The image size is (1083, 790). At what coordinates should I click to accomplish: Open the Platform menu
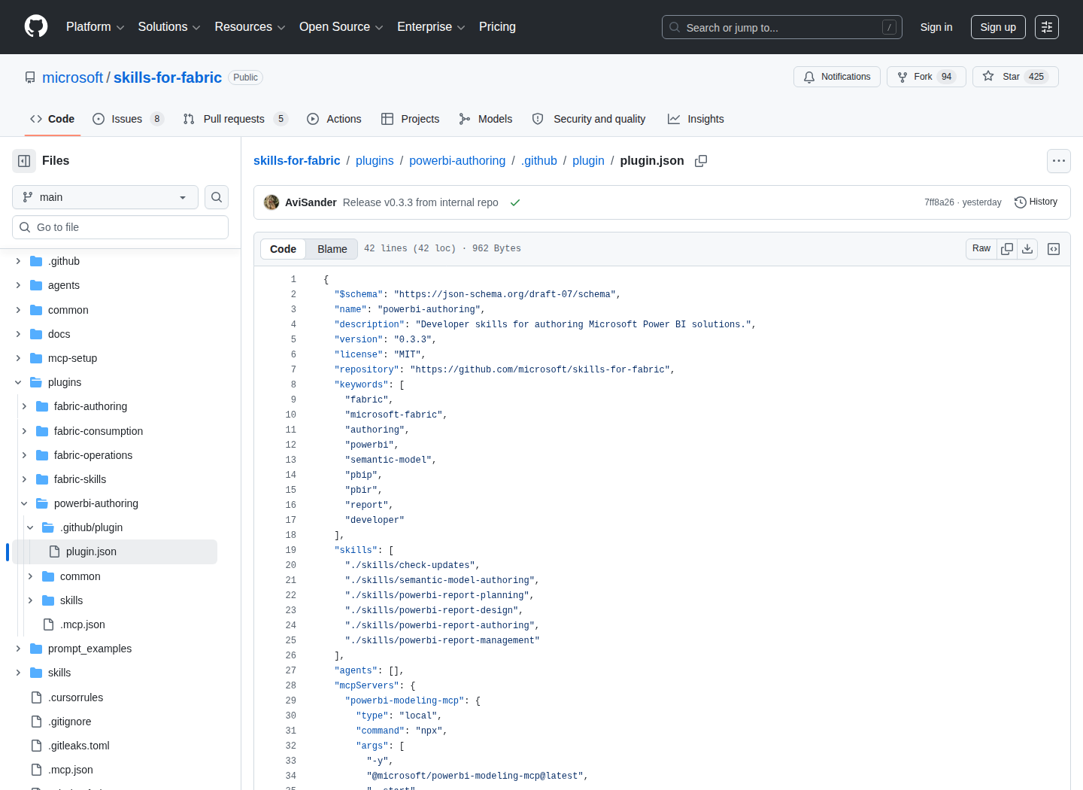tap(95, 27)
